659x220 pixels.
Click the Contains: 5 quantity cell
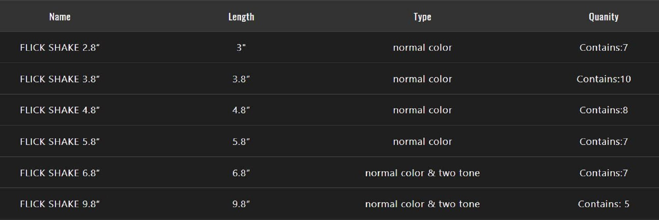tap(603, 204)
